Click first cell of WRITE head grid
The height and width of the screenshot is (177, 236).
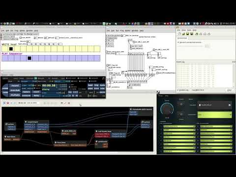pyautogui.click(x=5, y=49)
